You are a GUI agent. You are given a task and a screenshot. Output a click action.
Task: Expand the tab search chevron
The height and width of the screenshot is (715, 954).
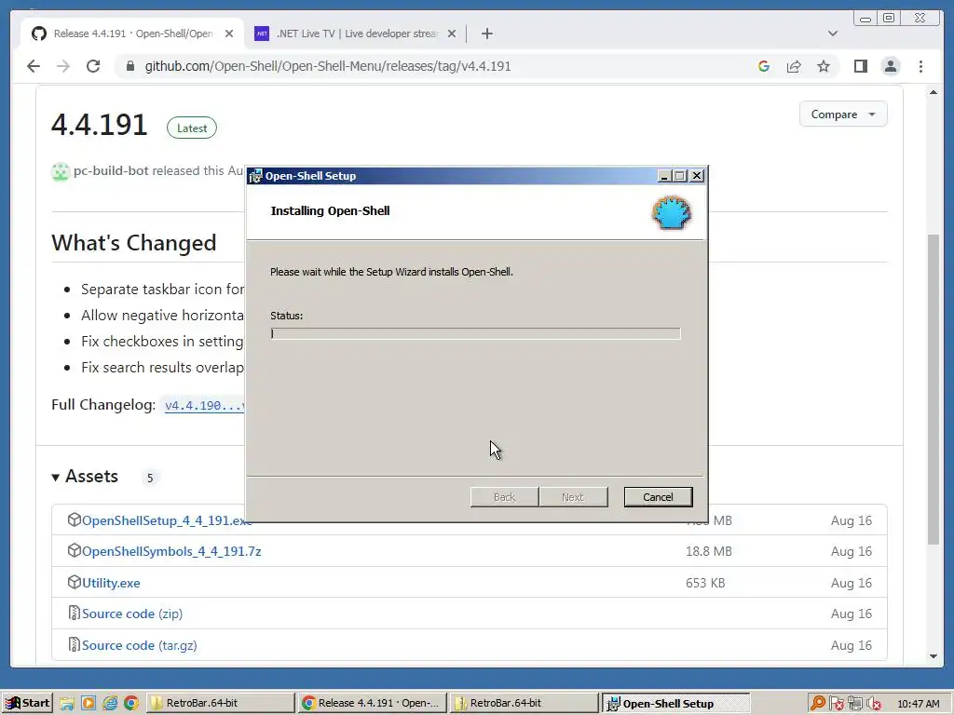(x=833, y=34)
